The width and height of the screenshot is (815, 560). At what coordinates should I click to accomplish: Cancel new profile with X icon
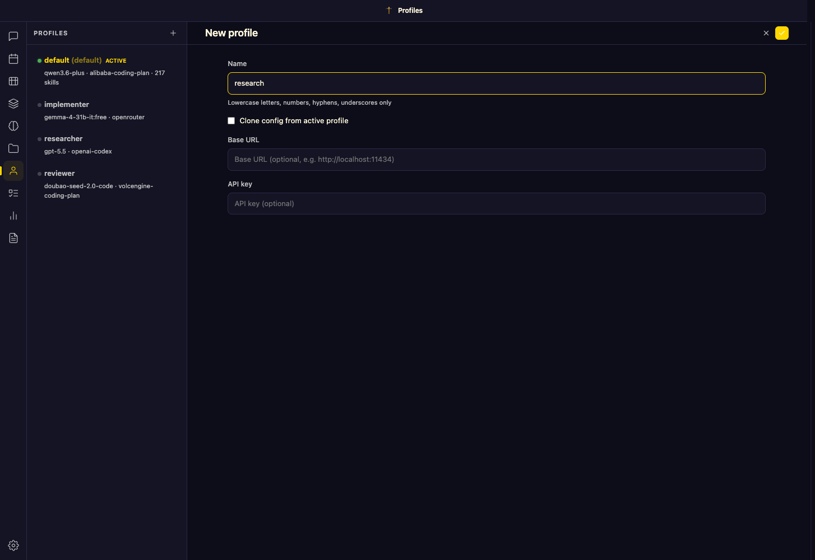pyautogui.click(x=766, y=33)
